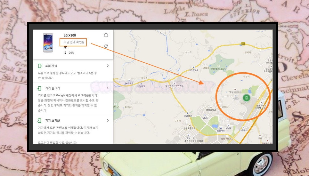Click the 조이점핑클럽 오창점 label
Image resolution: width=309 pixels, height=176 pixels.
pyautogui.click(x=194, y=141)
